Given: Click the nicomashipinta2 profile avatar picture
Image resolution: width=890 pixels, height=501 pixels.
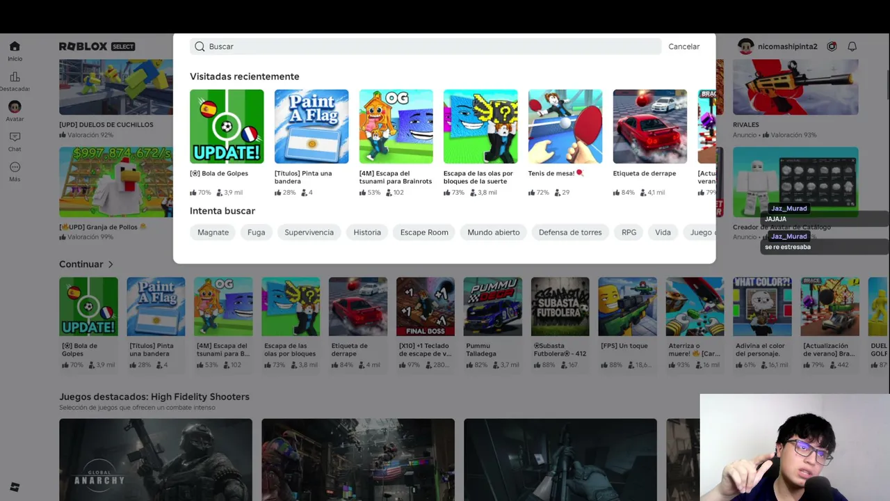Looking at the screenshot, I should point(746,47).
